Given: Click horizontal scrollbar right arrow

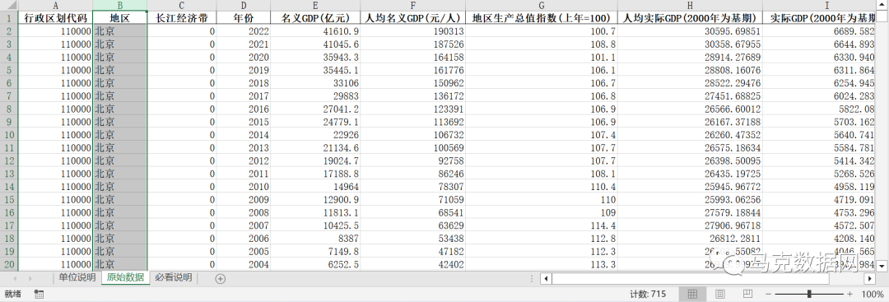Looking at the screenshot, I should 870,279.
